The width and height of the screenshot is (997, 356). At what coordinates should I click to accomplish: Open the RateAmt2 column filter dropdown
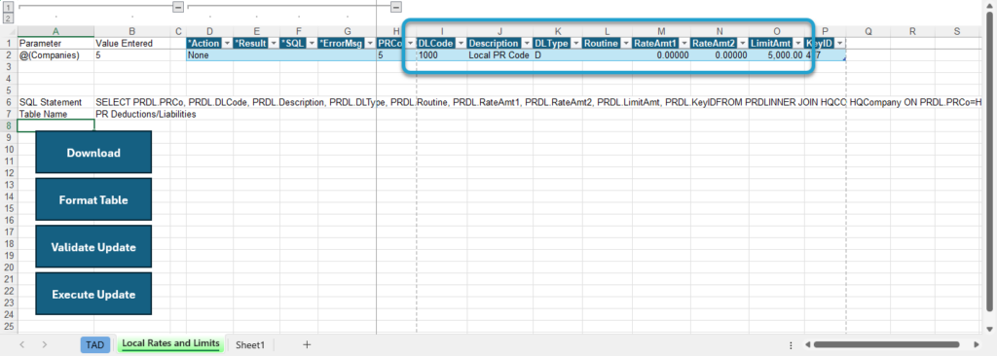coord(742,43)
